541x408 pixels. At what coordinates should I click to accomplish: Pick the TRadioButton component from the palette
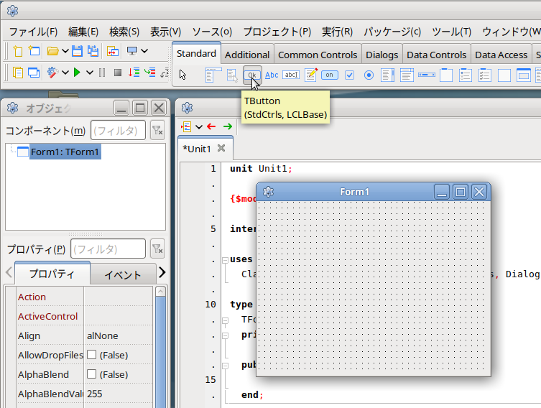click(x=369, y=75)
